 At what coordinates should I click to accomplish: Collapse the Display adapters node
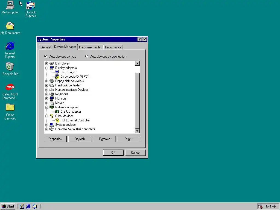[x=46, y=68]
